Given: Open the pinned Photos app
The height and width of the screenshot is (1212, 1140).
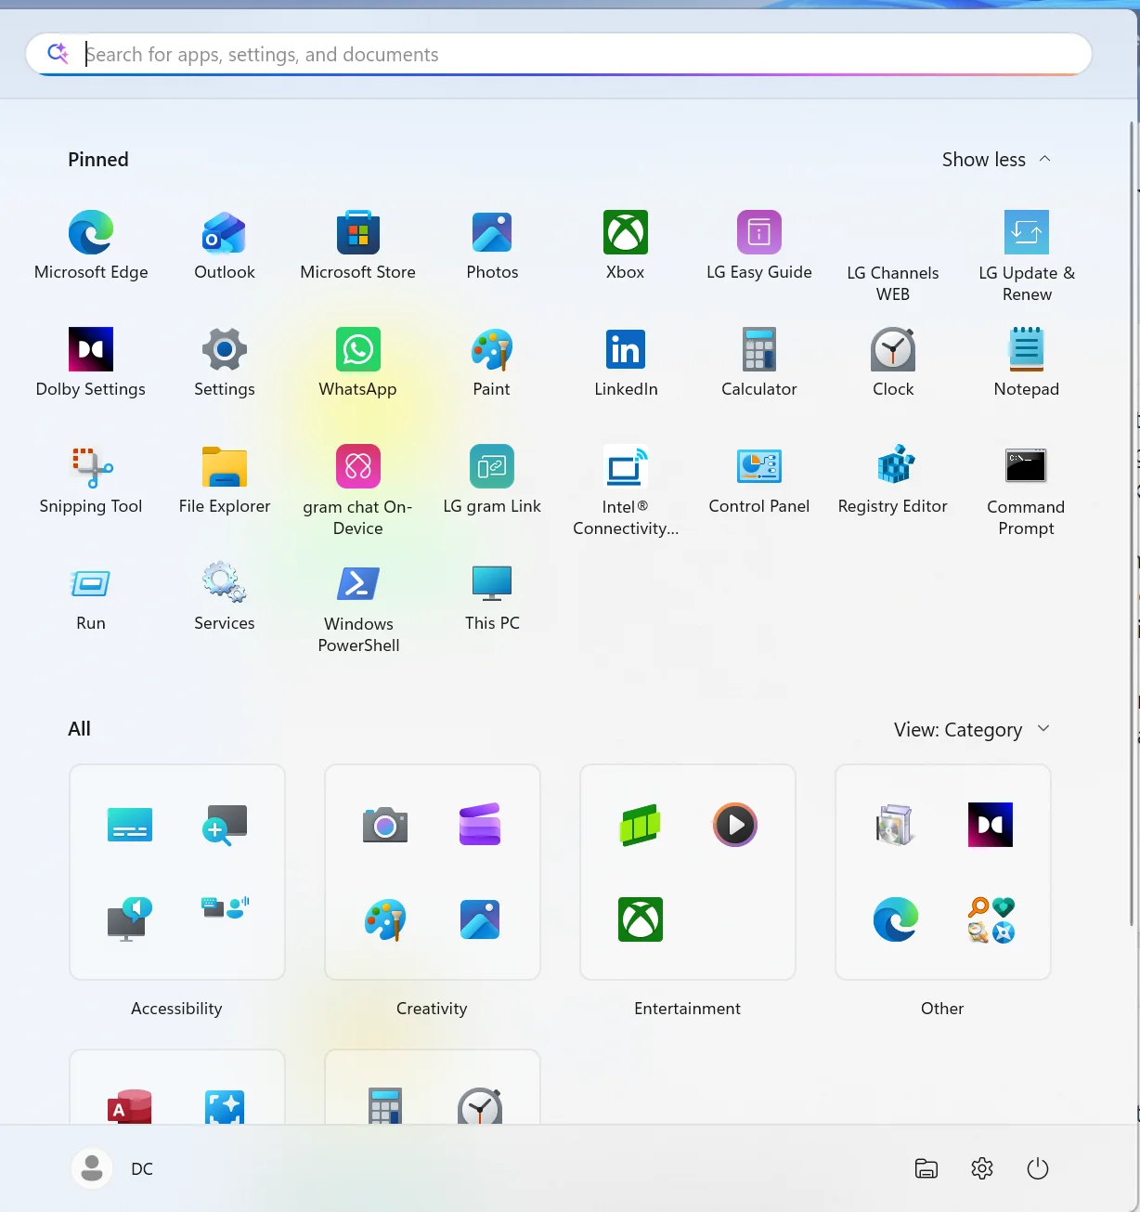Looking at the screenshot, I should click(x=492, y=247).
